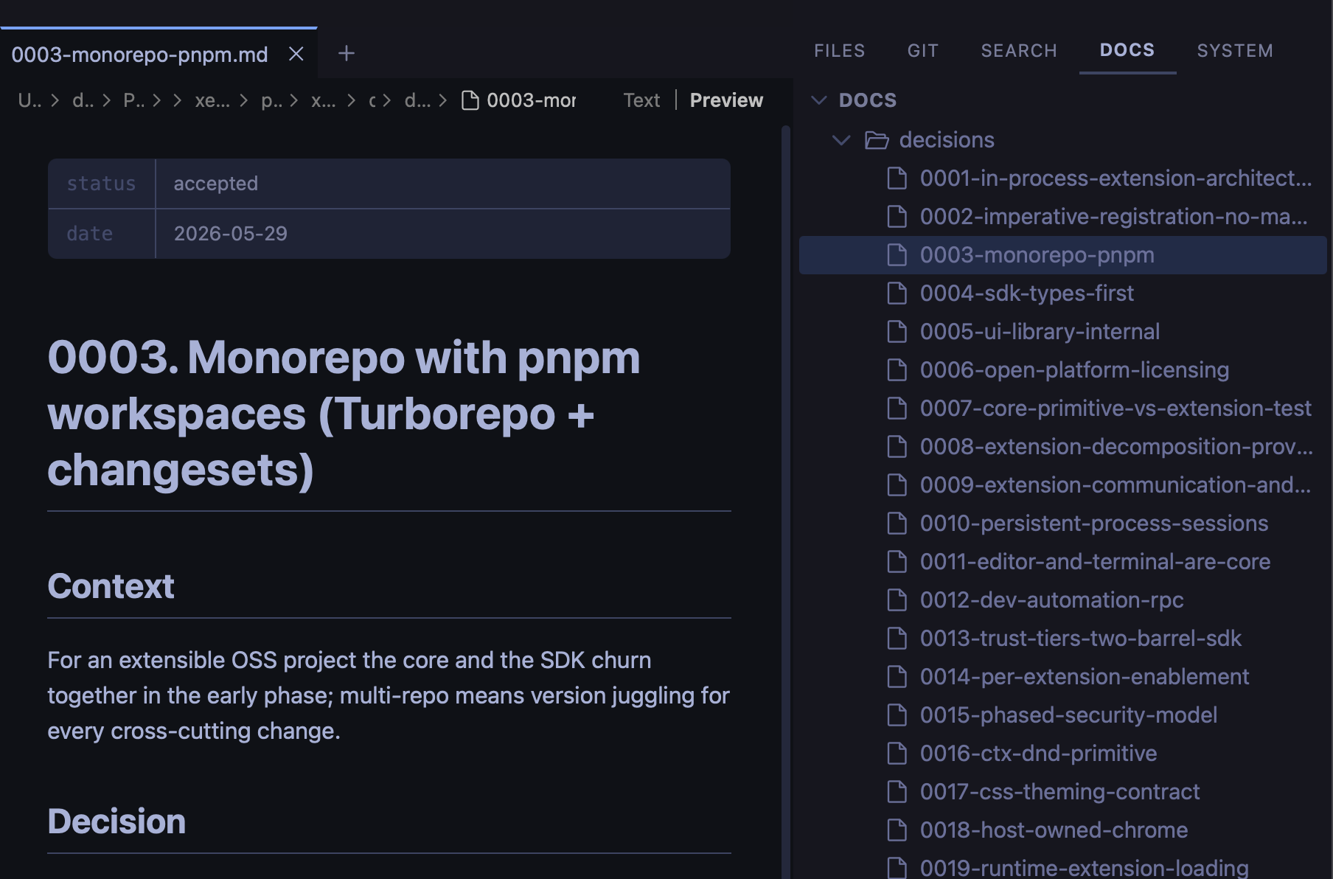Click file icon for 0011-editor-and-terminal-are-core
1333x879 pixels.
[897, 562]
